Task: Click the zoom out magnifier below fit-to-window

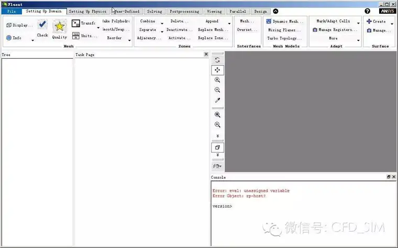Action: (217, 125)
